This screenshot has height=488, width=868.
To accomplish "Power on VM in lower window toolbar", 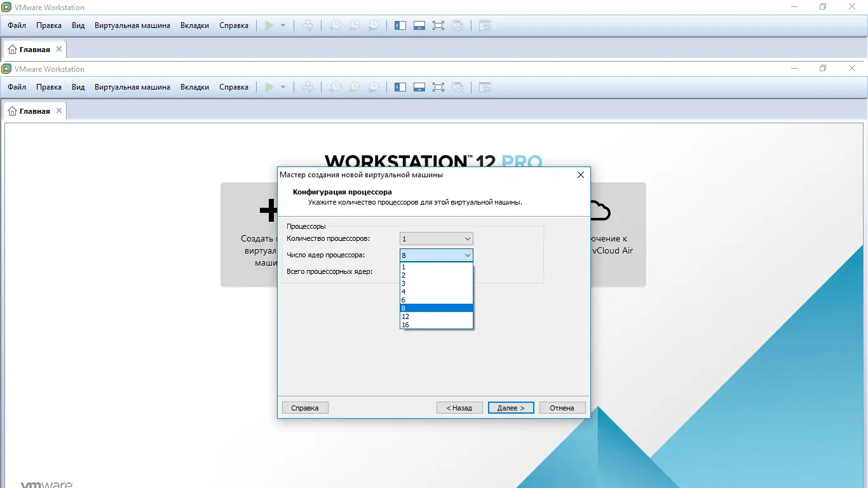I will point(270,87).
